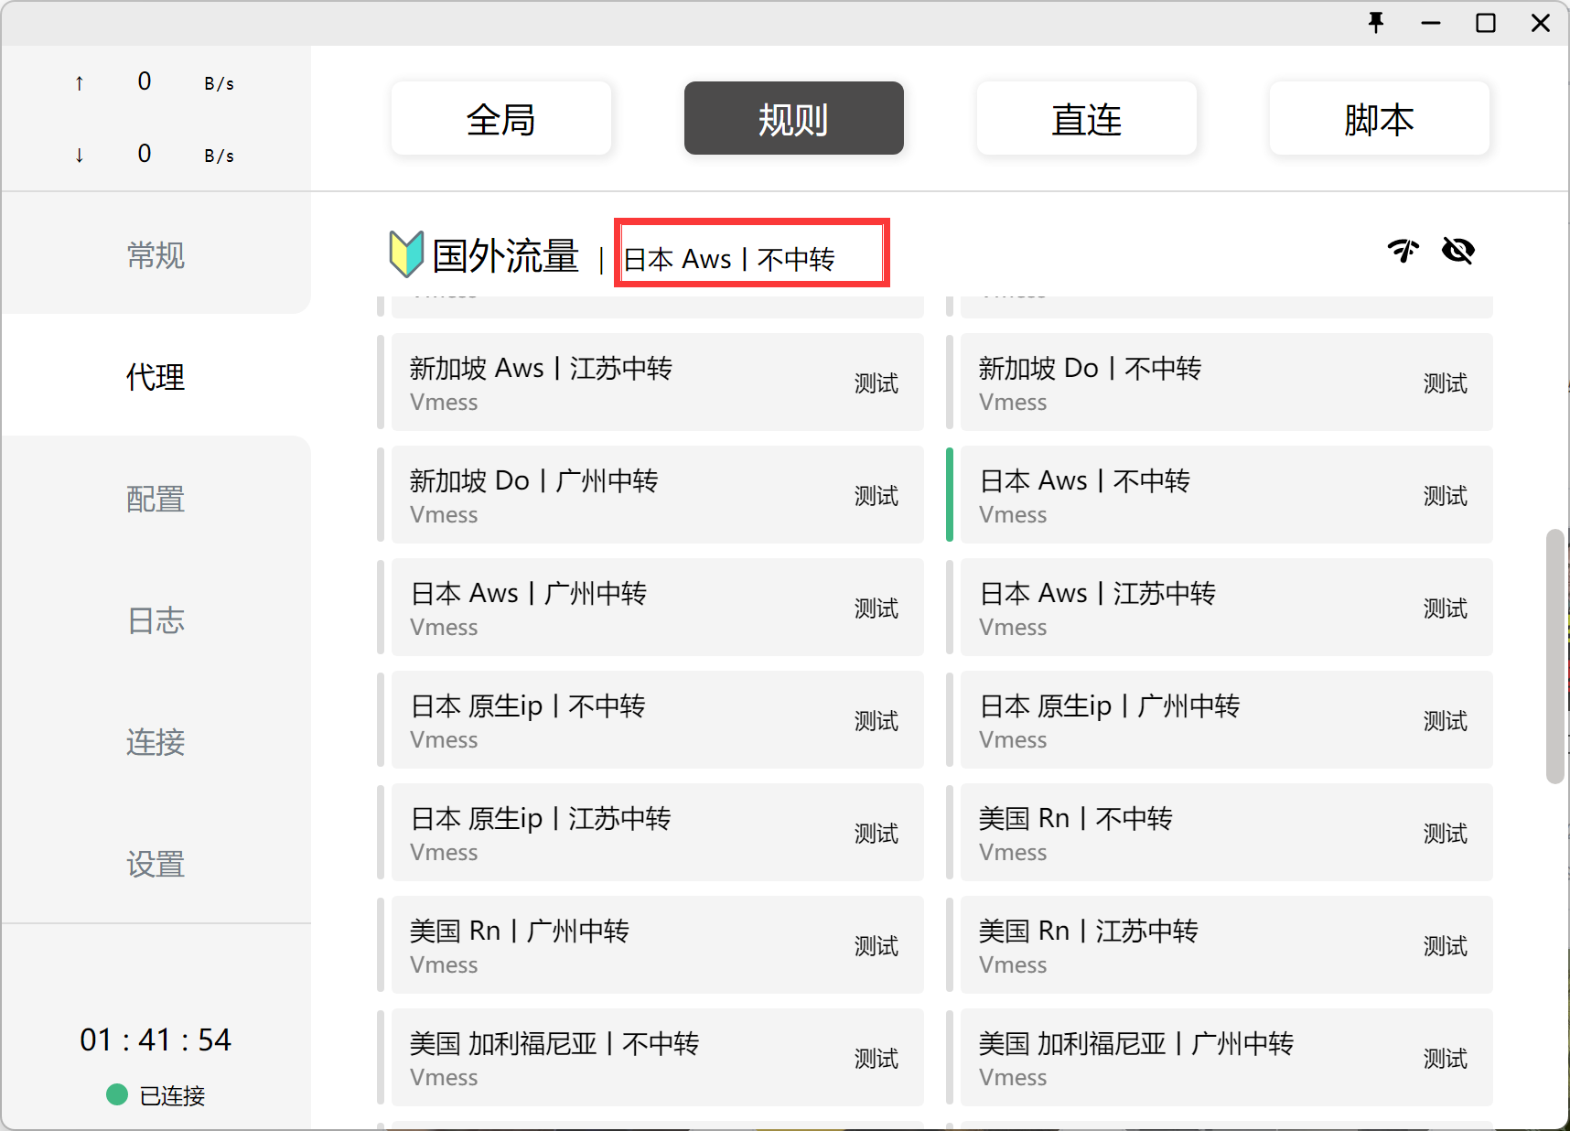Click the red upload arrow icon

[x=80, y=83]
